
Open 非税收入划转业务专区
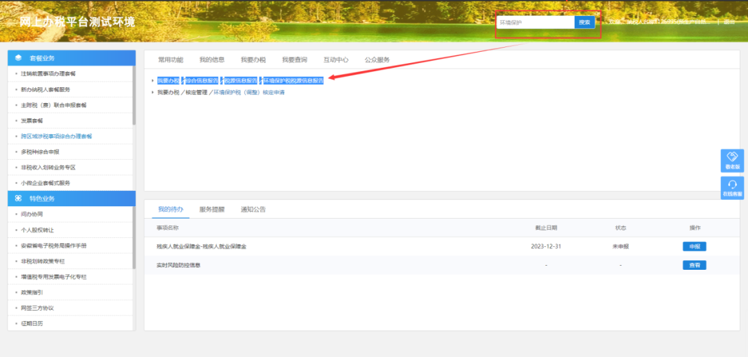coord(48,167)
